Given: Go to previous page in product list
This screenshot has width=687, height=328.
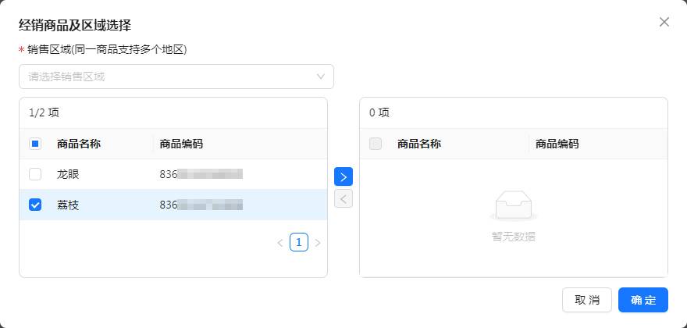Looking at the screenshot, I should tap(280, 243).
